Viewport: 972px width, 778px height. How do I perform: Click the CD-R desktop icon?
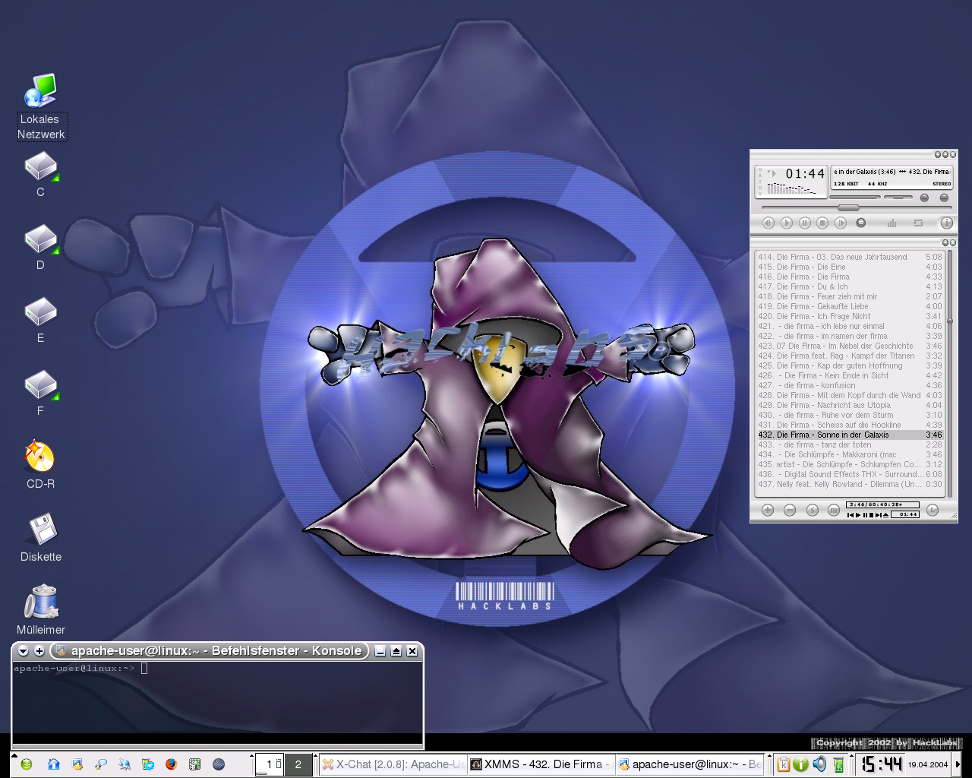coord(40,457)
